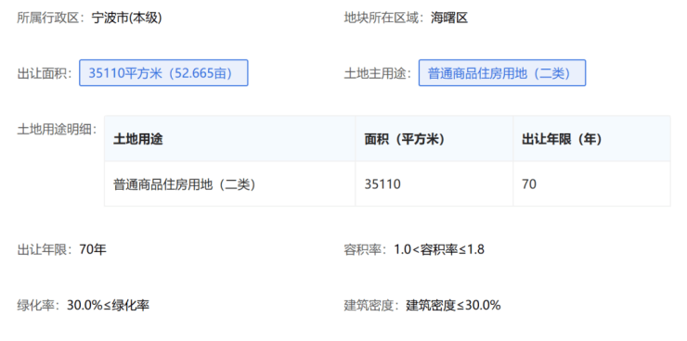Screen dimensions: 687x341
Task: Click the 出让面积 label
Action: [x=42, y=73]
